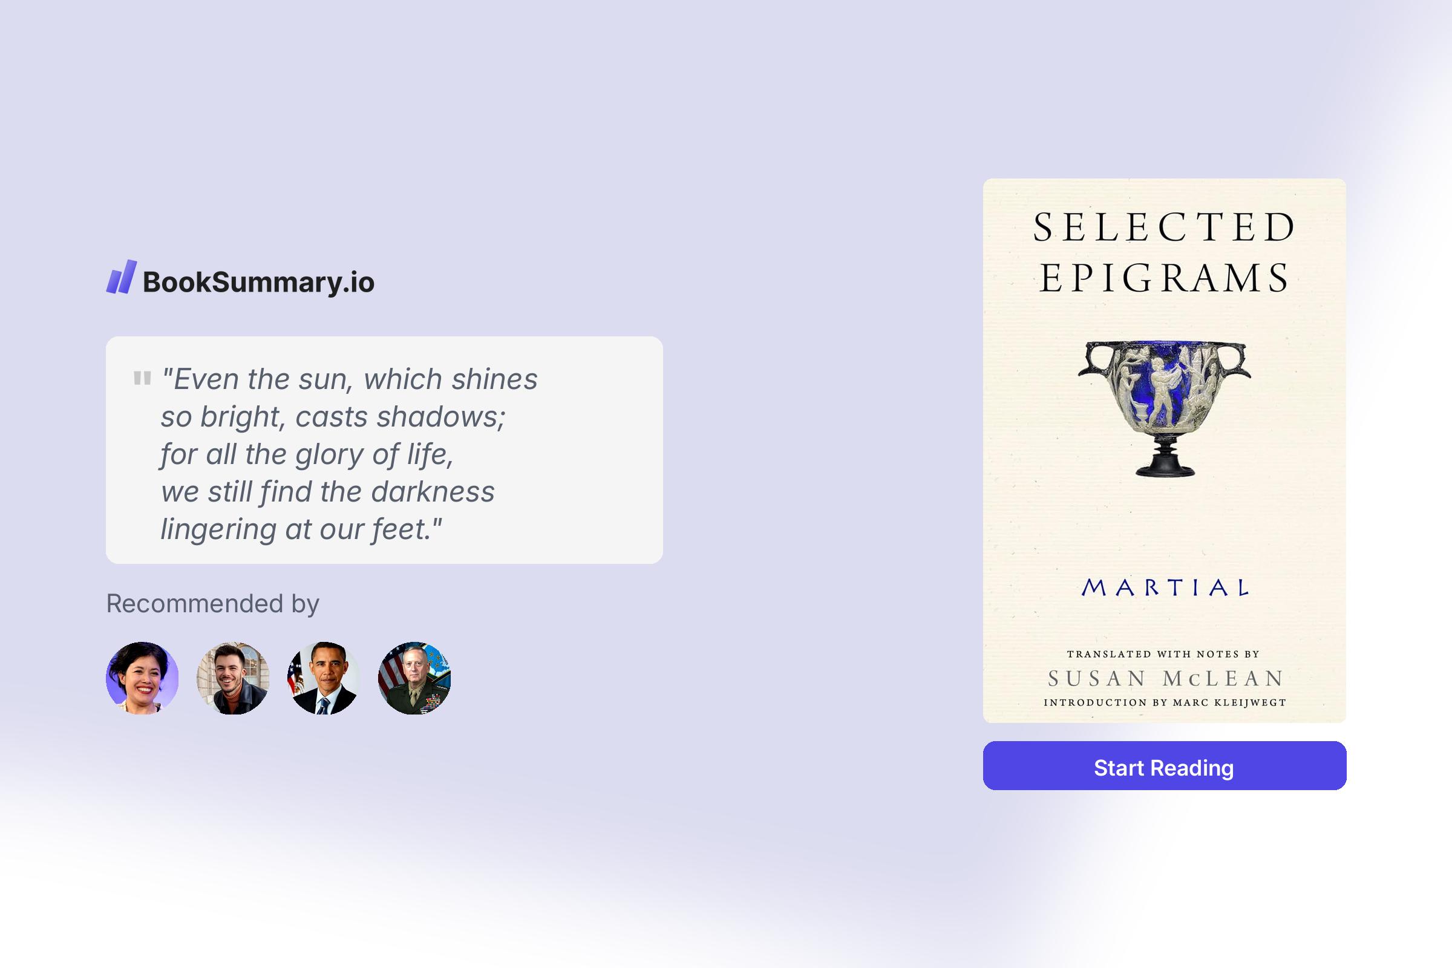Click the female recommender's avatar with purple background
1452x968 pixels.
(x=141, y=678)
